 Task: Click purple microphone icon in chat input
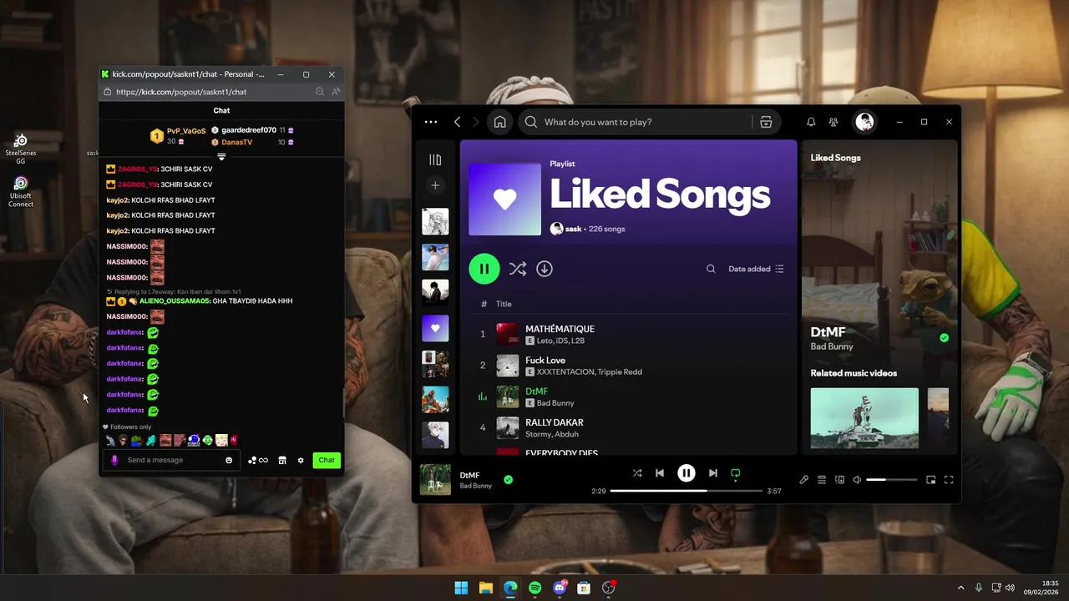[x=114, y=460]
